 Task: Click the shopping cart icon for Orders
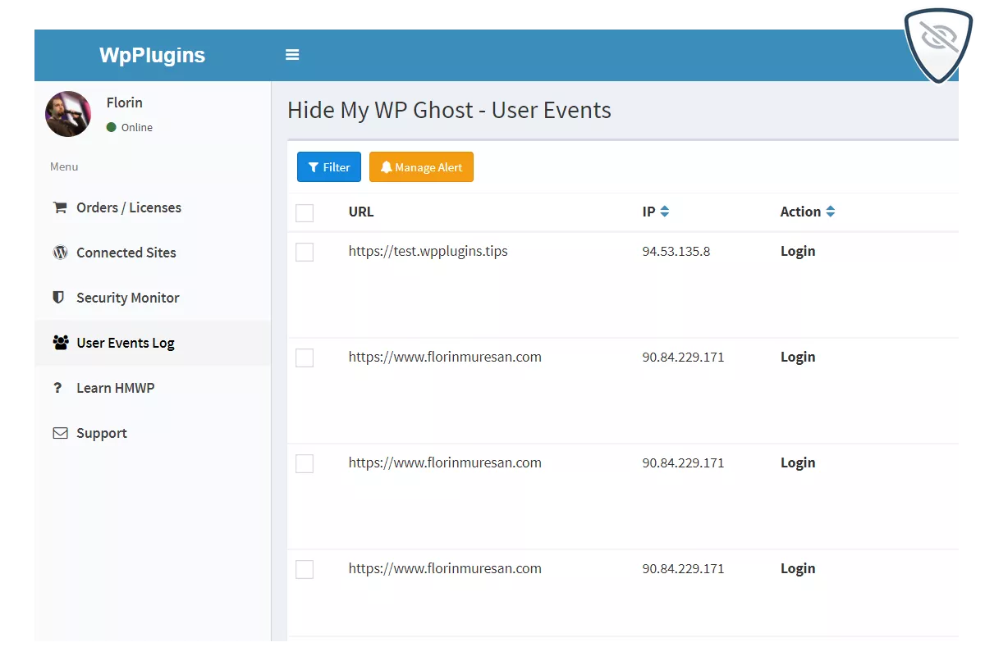pyautogui.click(x=60, y=207)
